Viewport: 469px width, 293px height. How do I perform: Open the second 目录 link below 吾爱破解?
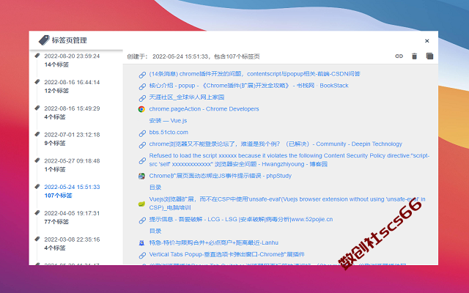point(155,231)
